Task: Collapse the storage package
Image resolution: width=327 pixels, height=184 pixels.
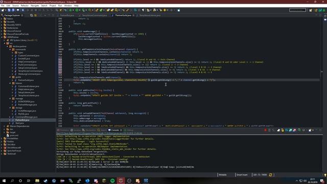Action: (10, 108)
